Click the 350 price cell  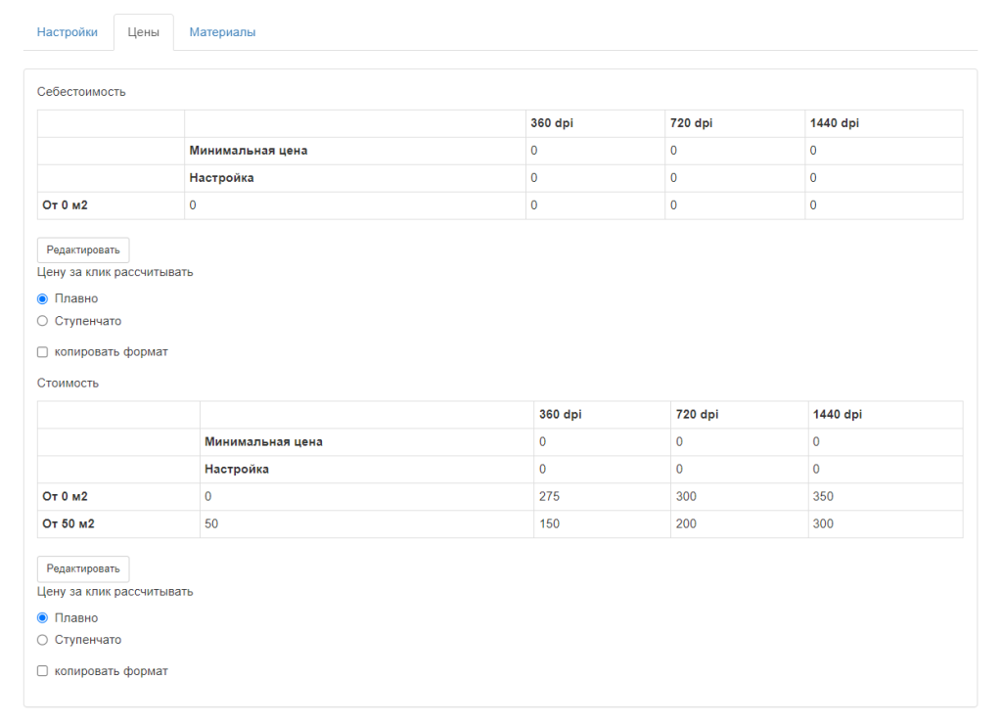point(823,497)
